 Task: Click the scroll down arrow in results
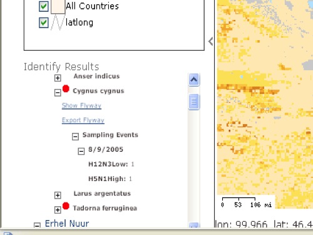pyautogui.click(x=194, y=225)
